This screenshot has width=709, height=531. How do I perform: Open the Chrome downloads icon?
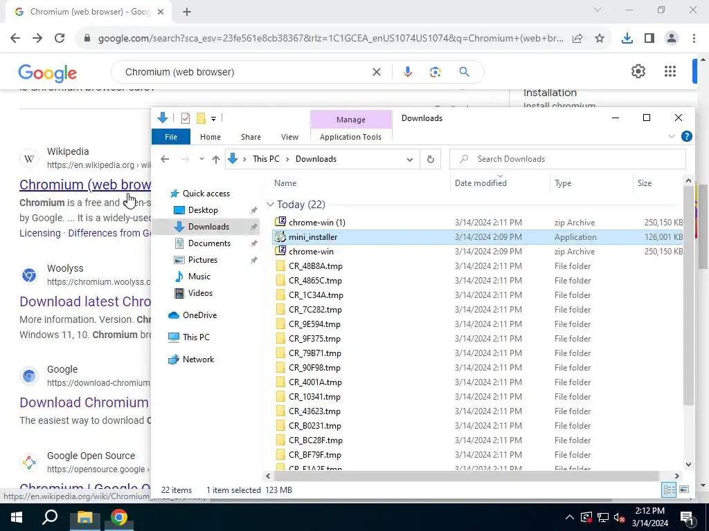[x=627, y=39]
